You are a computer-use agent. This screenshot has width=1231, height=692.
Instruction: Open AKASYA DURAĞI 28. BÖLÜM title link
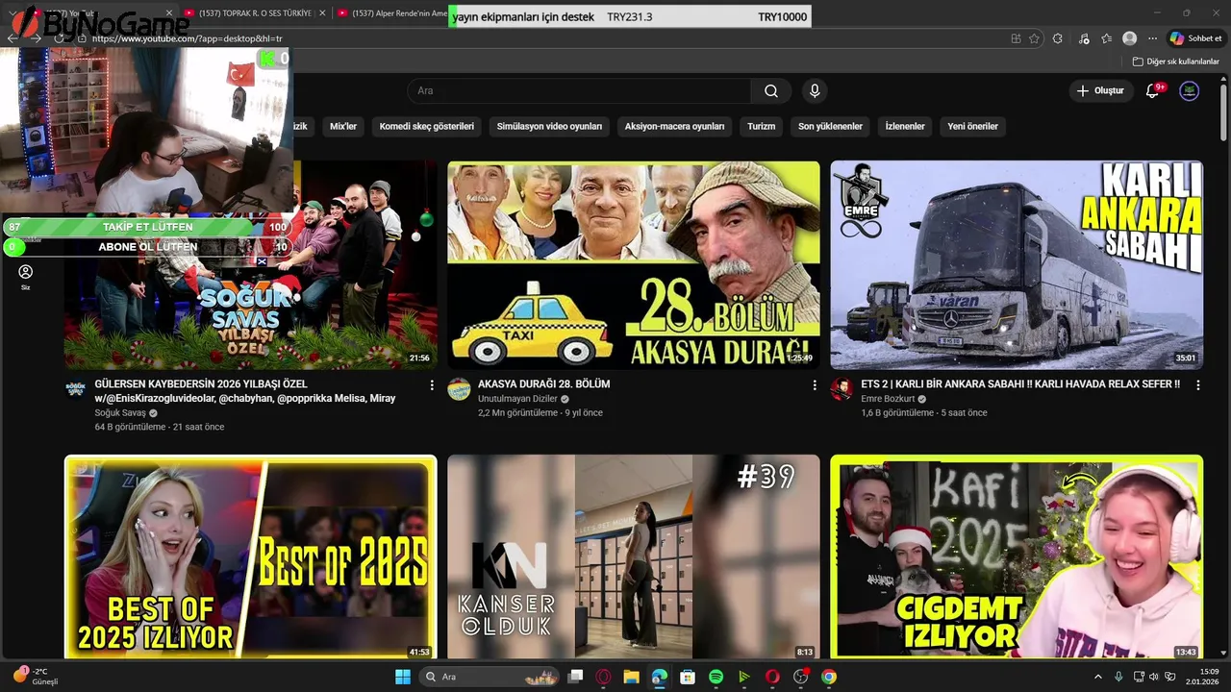(x=543, y=383)
